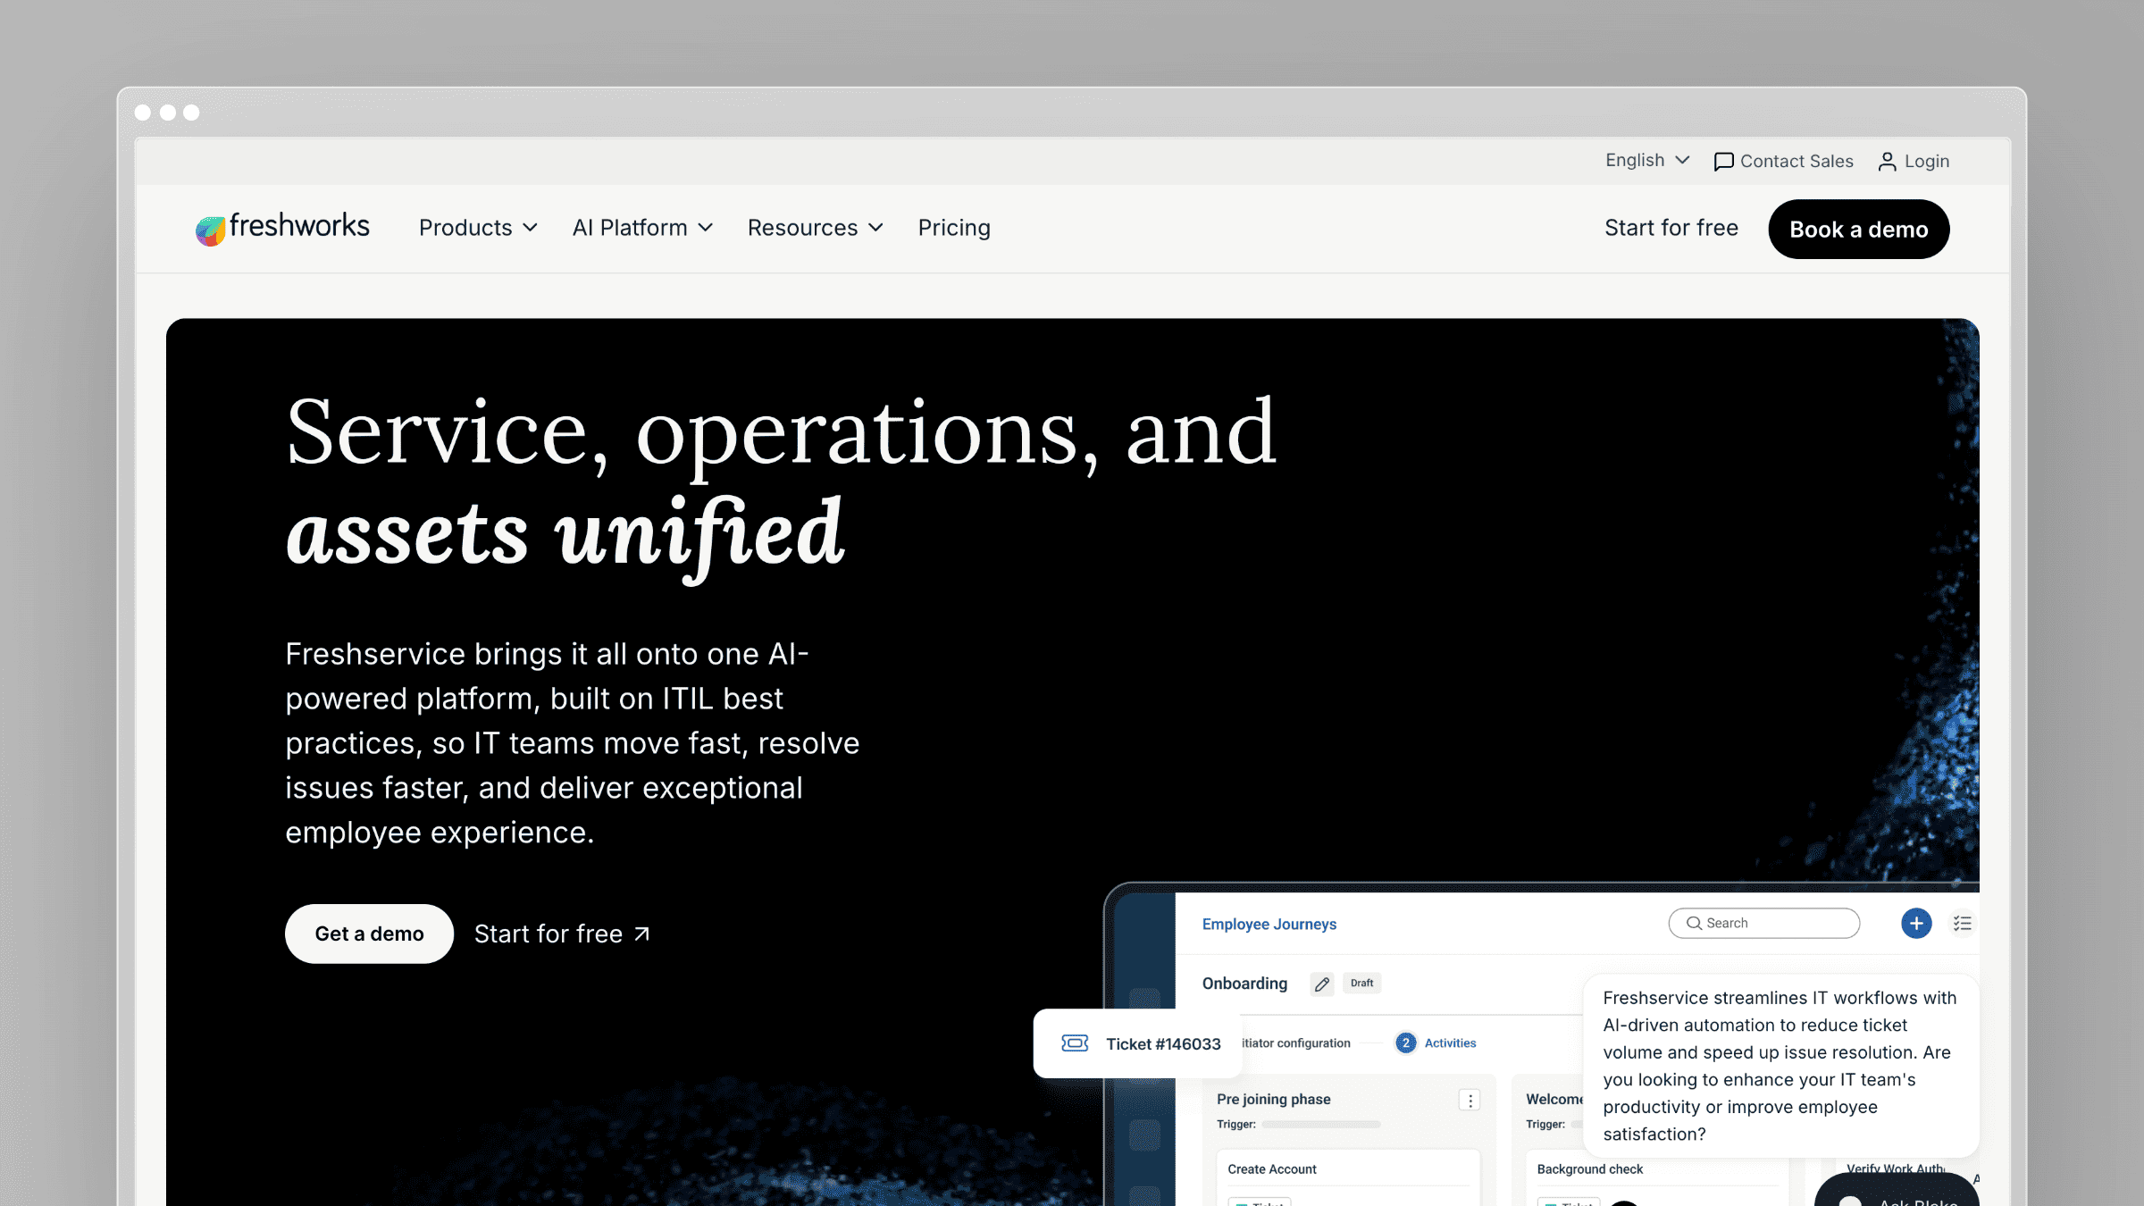2144x1206 pixels.
Task: Click the Onboarding journey title
Action: coord(1244,984)
